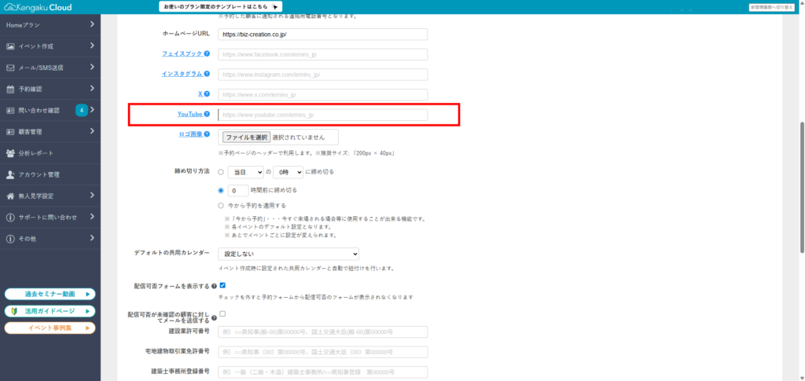
Task: Click the 予約確認 calendar icon
Action: coord(10,89)
